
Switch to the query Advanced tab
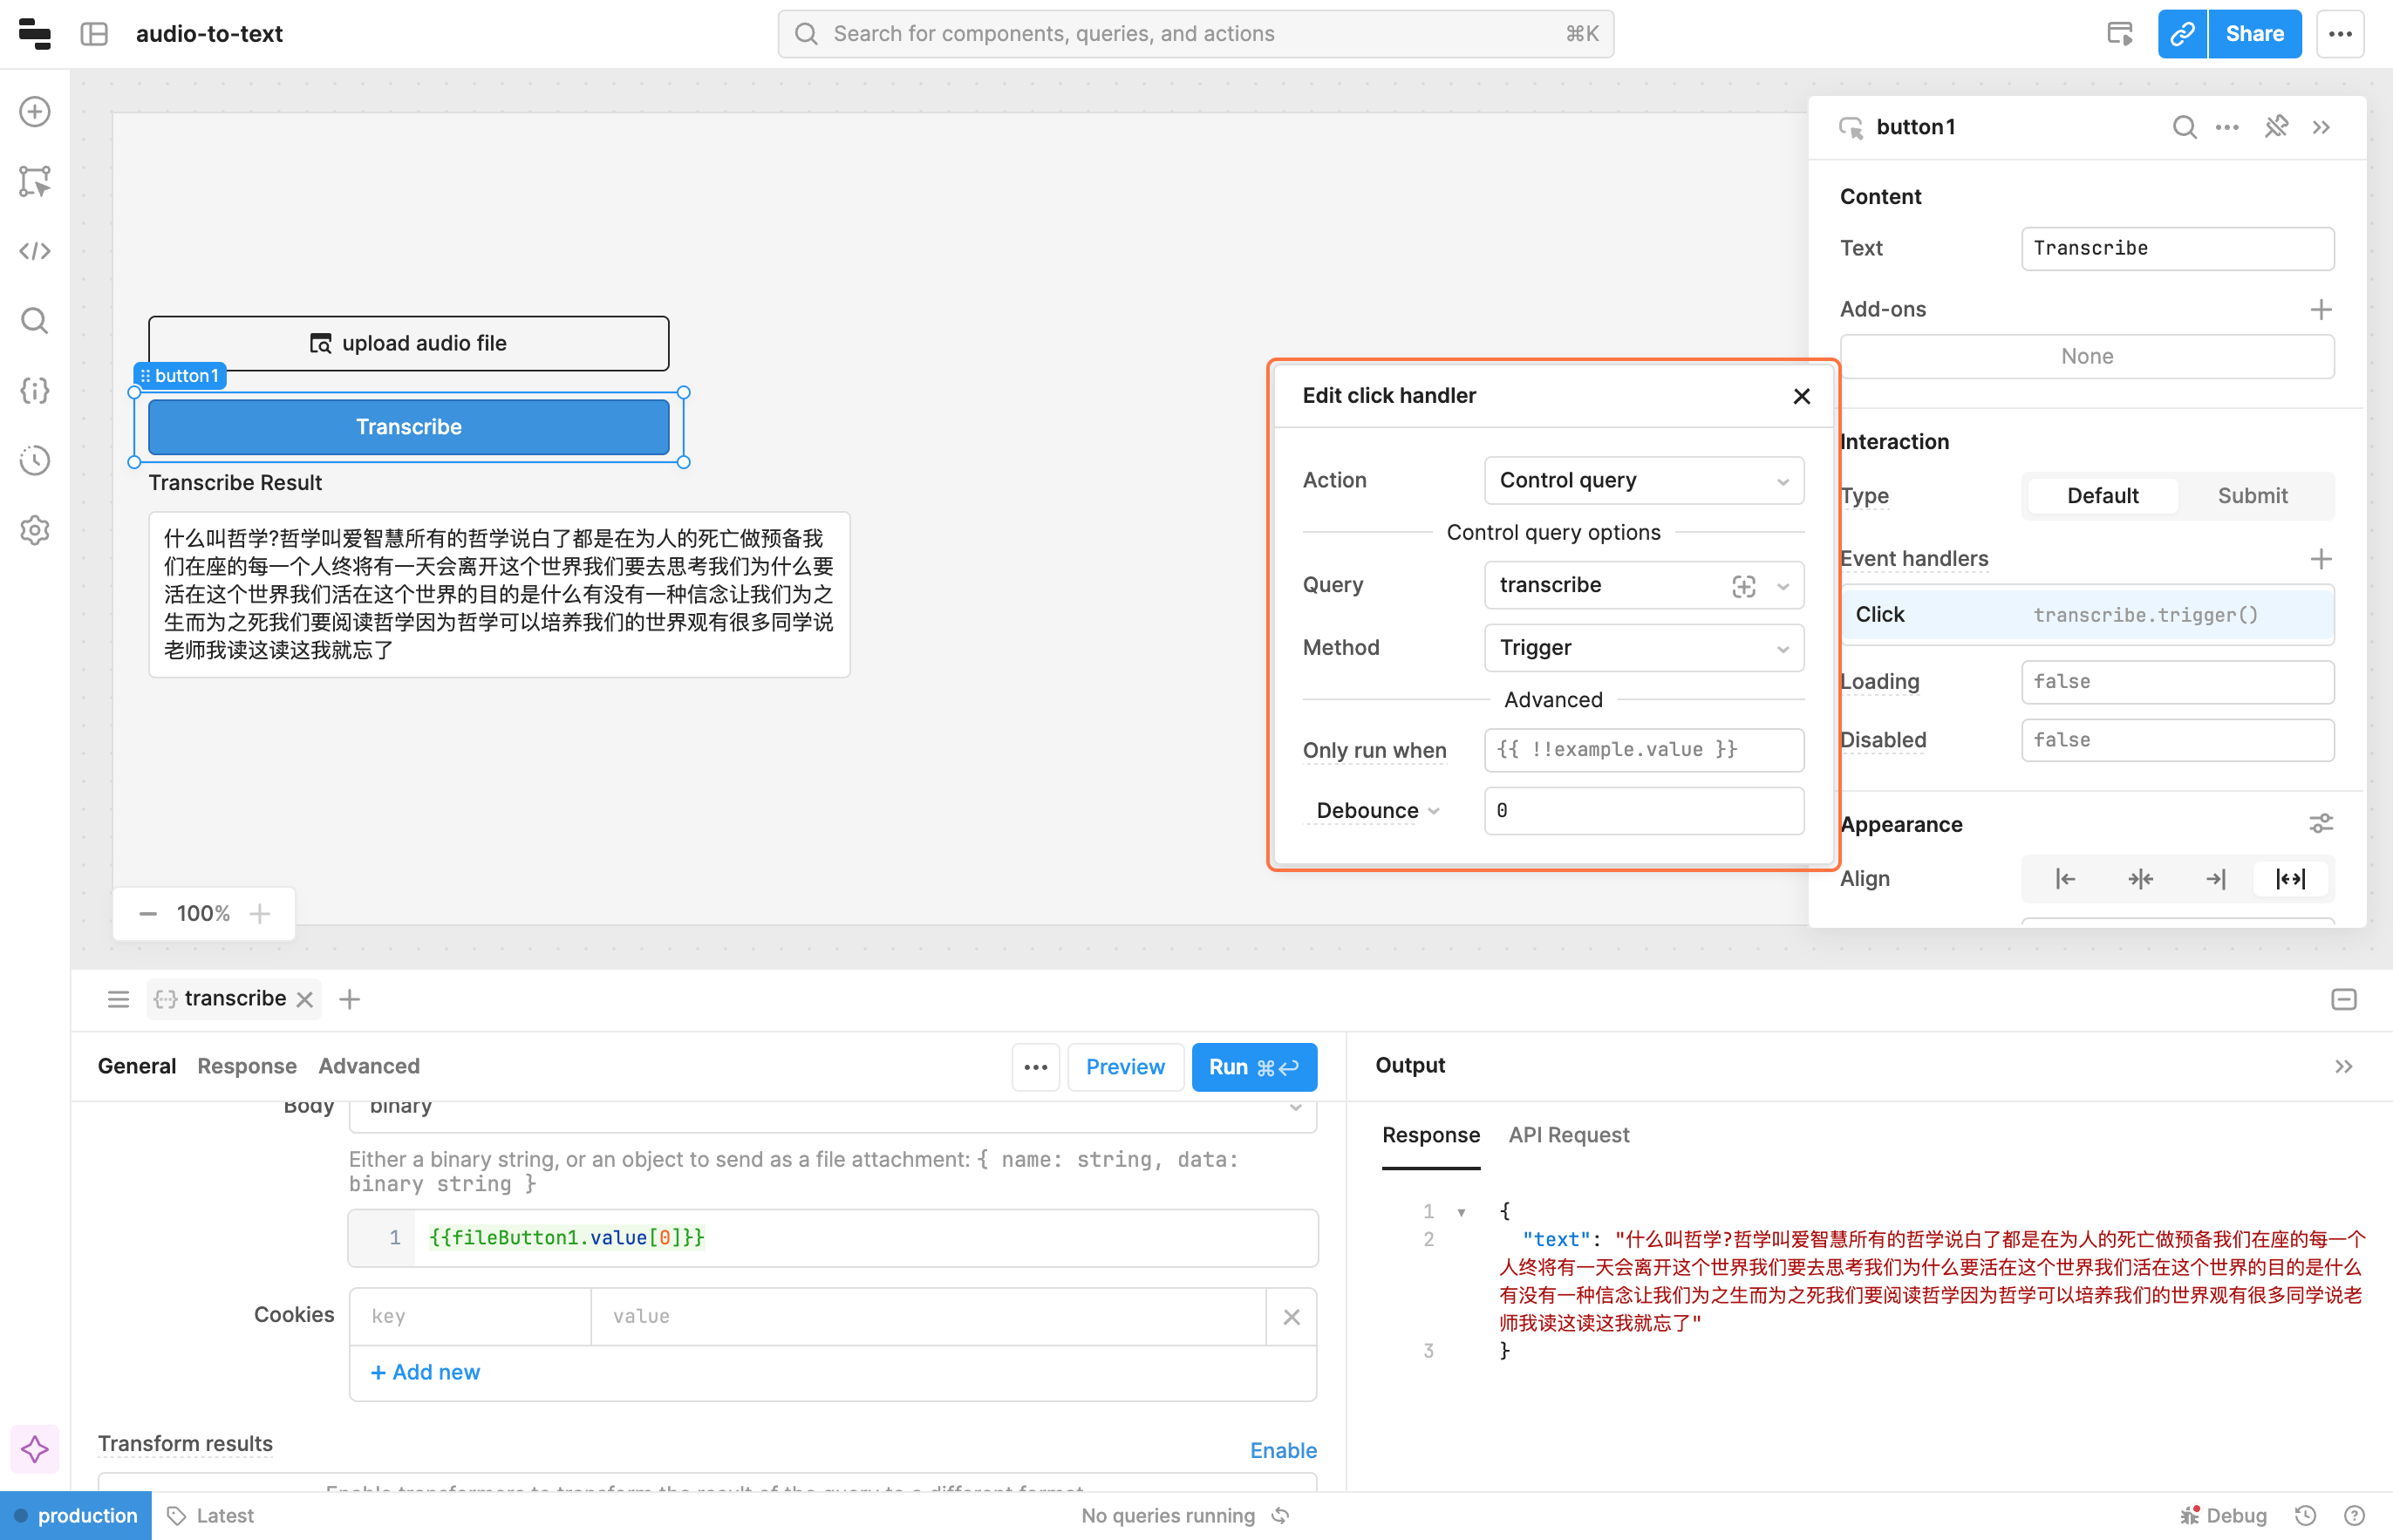[x=369, y=1066]
